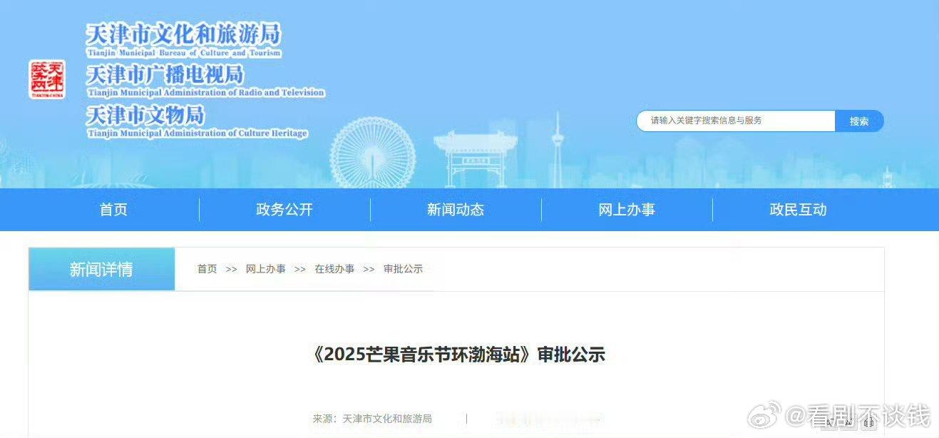The image size is (939, 438).
Task: Click the 天津市文化和旅游局 header title
Action: [x=183, y=34]
